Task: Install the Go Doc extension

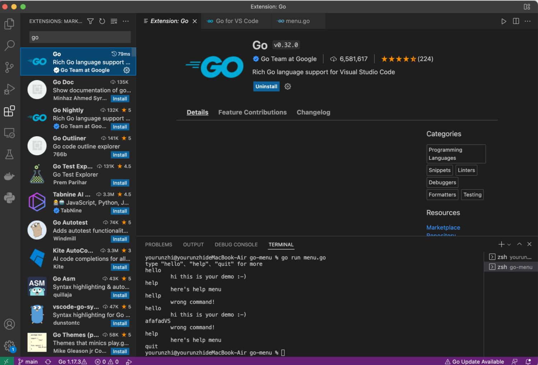Action: (x=120, y=99)
